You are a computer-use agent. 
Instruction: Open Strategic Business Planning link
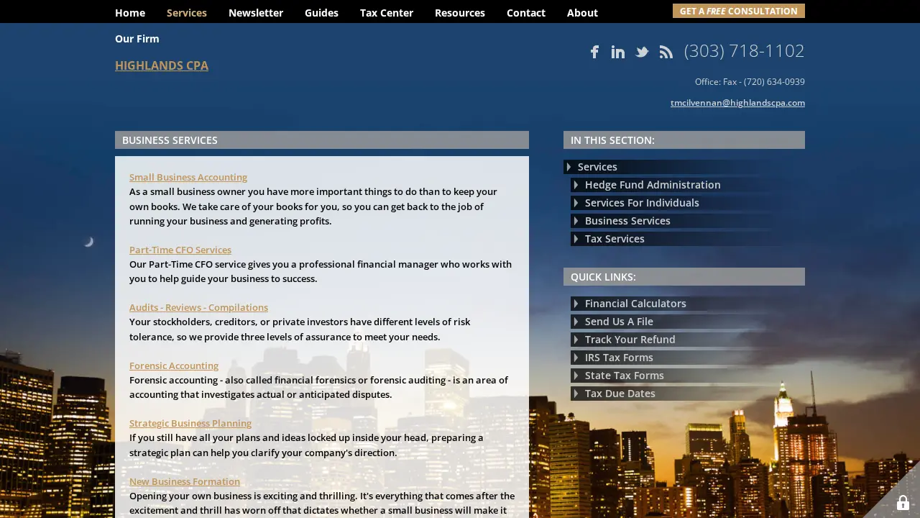[x=190, y=423]
